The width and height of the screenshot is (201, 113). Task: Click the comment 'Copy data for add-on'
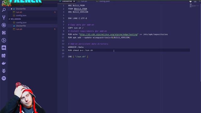pyautogui.click(x=81, y=25)
